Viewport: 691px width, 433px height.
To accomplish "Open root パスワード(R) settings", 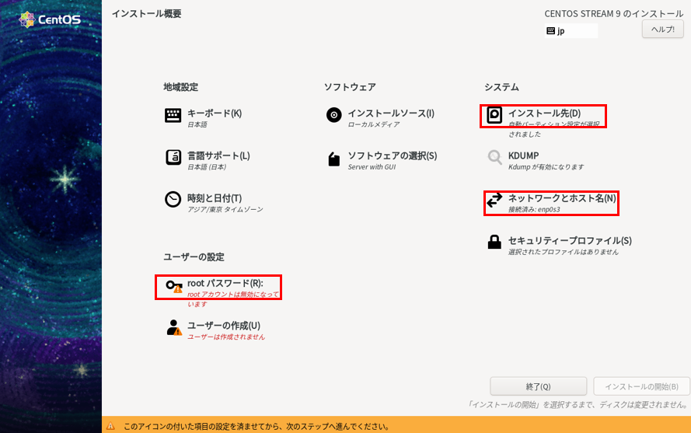I will coord(225,283).
